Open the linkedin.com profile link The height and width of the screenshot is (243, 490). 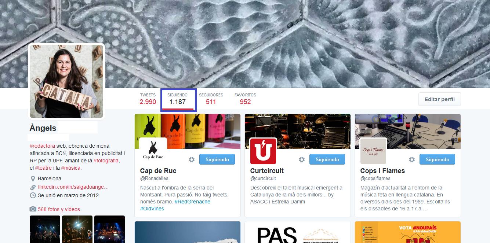tap(73, 187)
